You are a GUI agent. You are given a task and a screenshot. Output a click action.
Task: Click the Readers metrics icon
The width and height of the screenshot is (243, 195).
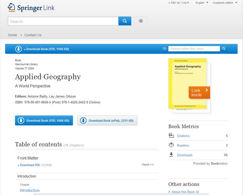pos(171,145)
